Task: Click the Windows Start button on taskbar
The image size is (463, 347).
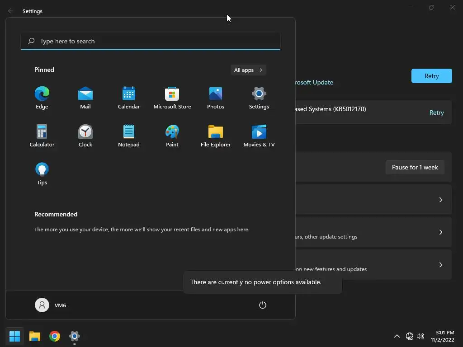Action: pos(14,336)
